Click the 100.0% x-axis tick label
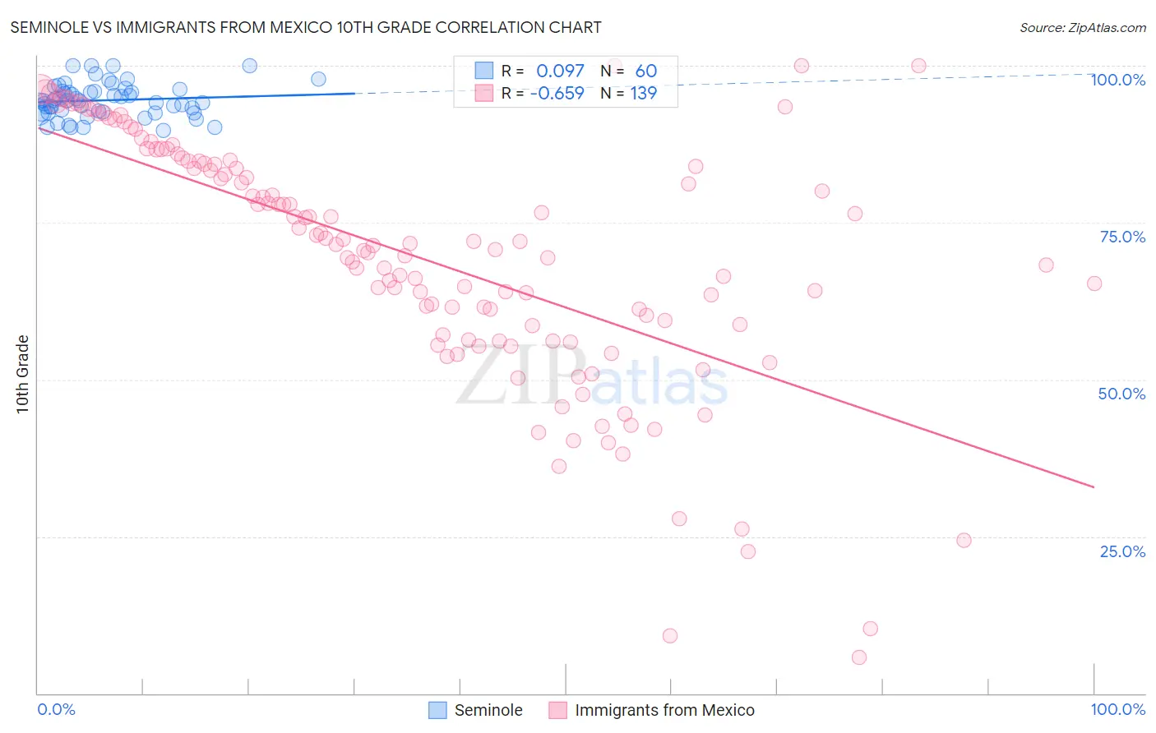1156x733 pixels. point(1118,709)
